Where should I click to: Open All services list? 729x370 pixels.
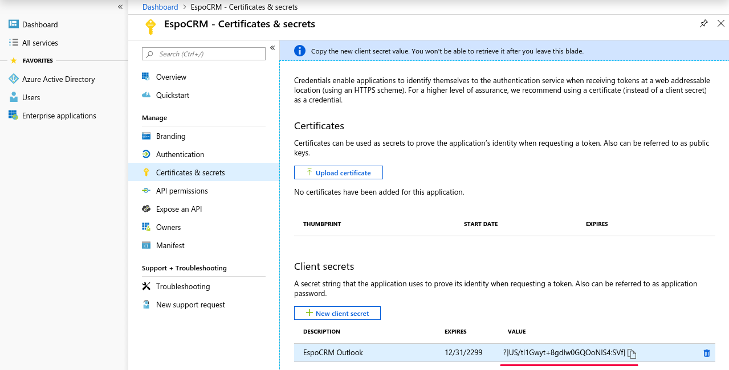(39, 43)
